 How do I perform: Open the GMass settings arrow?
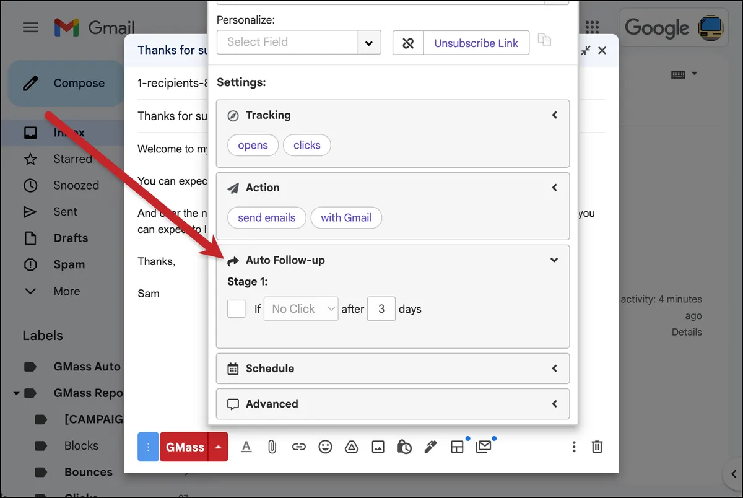pyautogui.click(x=218, y=447)
